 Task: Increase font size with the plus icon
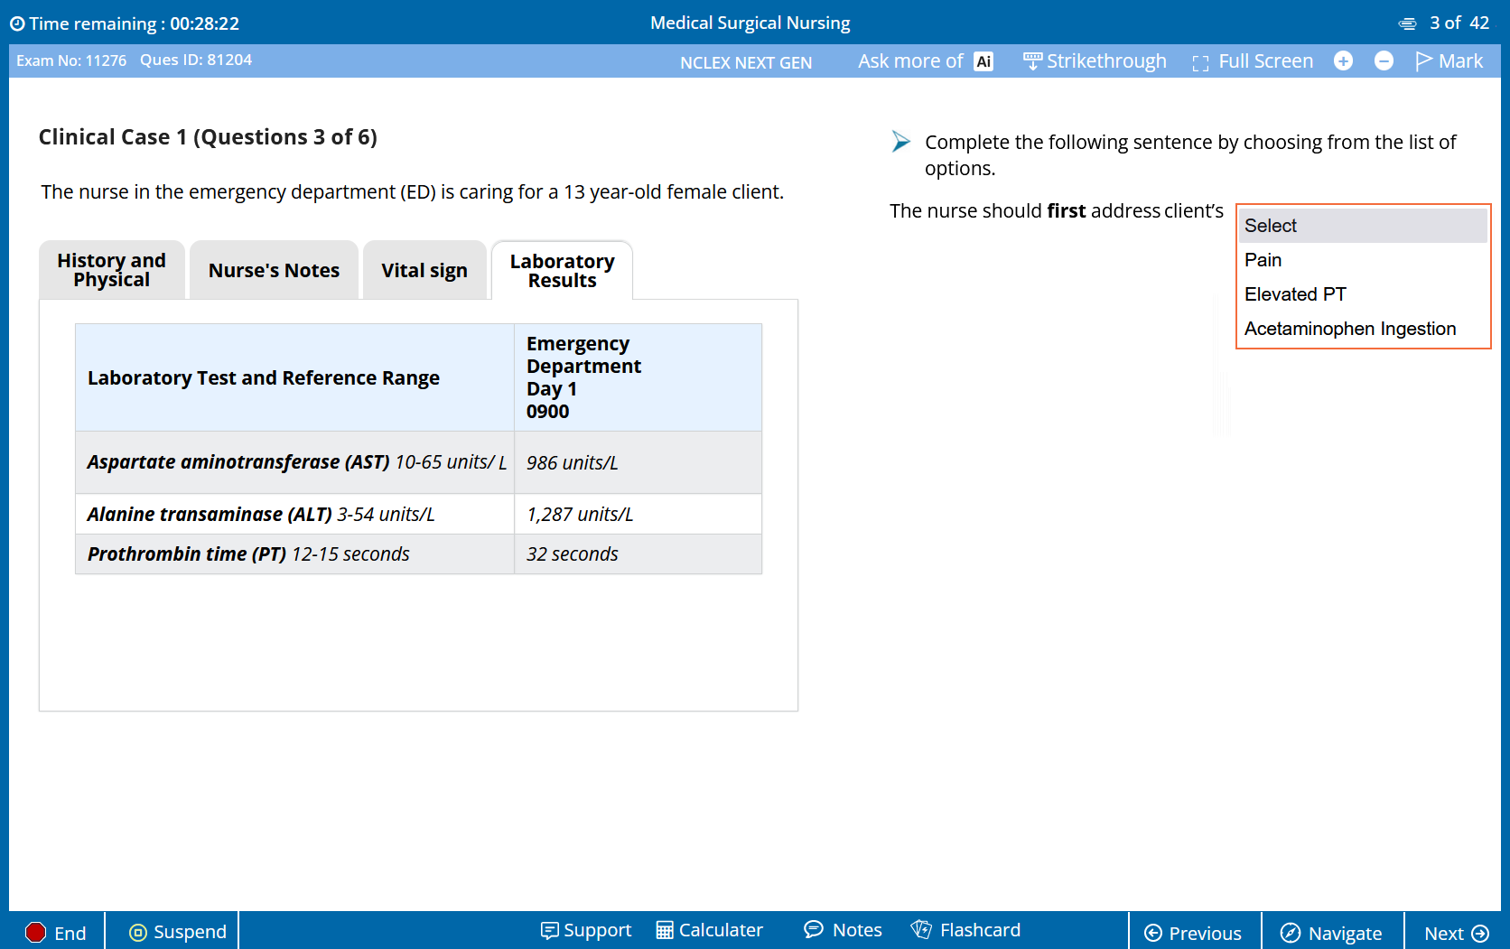pos(1343,61)
